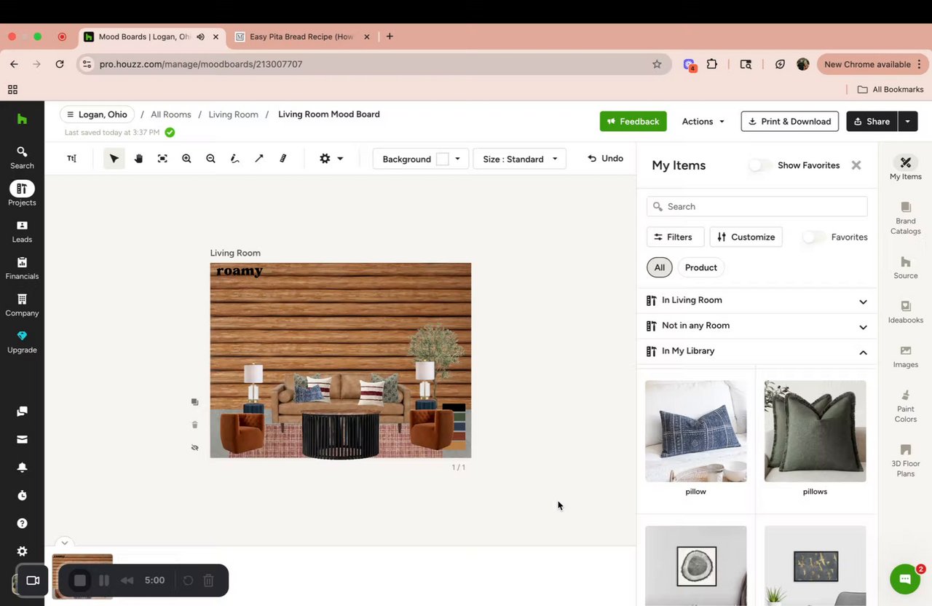Select the All filter chip
This screenshot has height=606, width=932.
(659, 267)
